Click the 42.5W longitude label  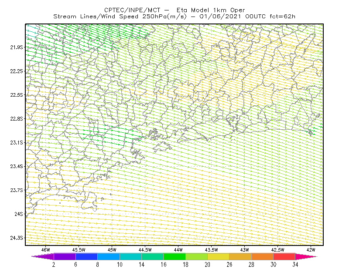point(278,250)
